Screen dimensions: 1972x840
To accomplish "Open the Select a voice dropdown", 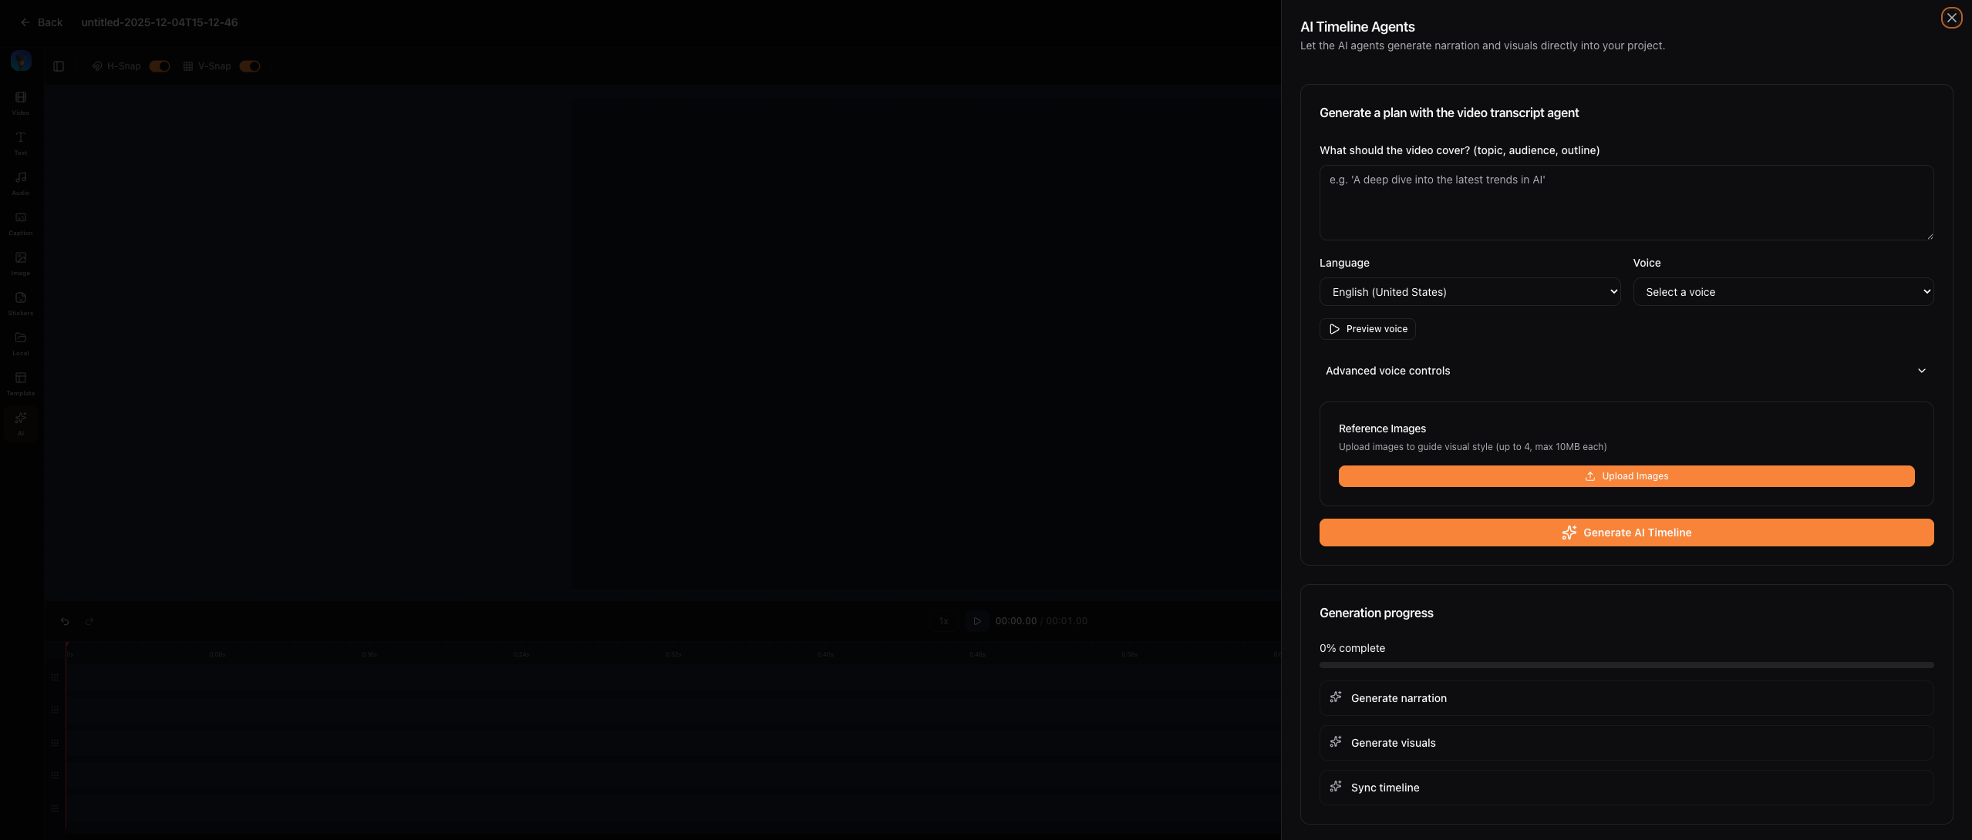I will (x=1782, y=292).
